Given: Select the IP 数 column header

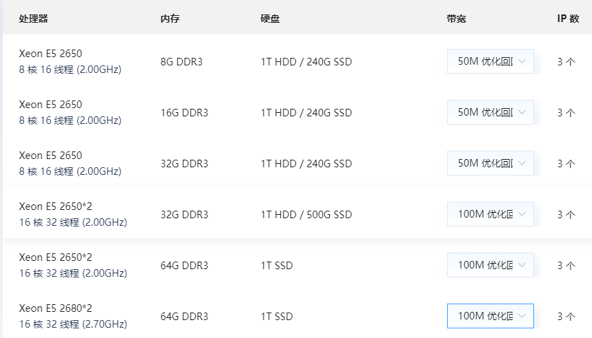Looking at the screenshot, I should [569, 19].
